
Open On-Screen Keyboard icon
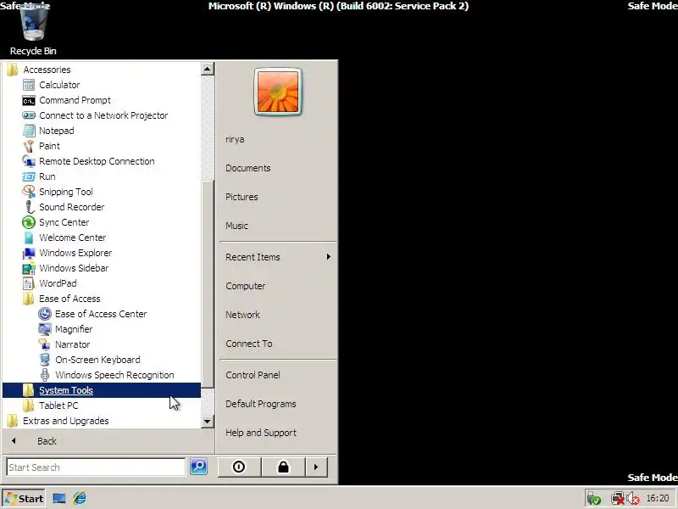(x=45, y=360)
